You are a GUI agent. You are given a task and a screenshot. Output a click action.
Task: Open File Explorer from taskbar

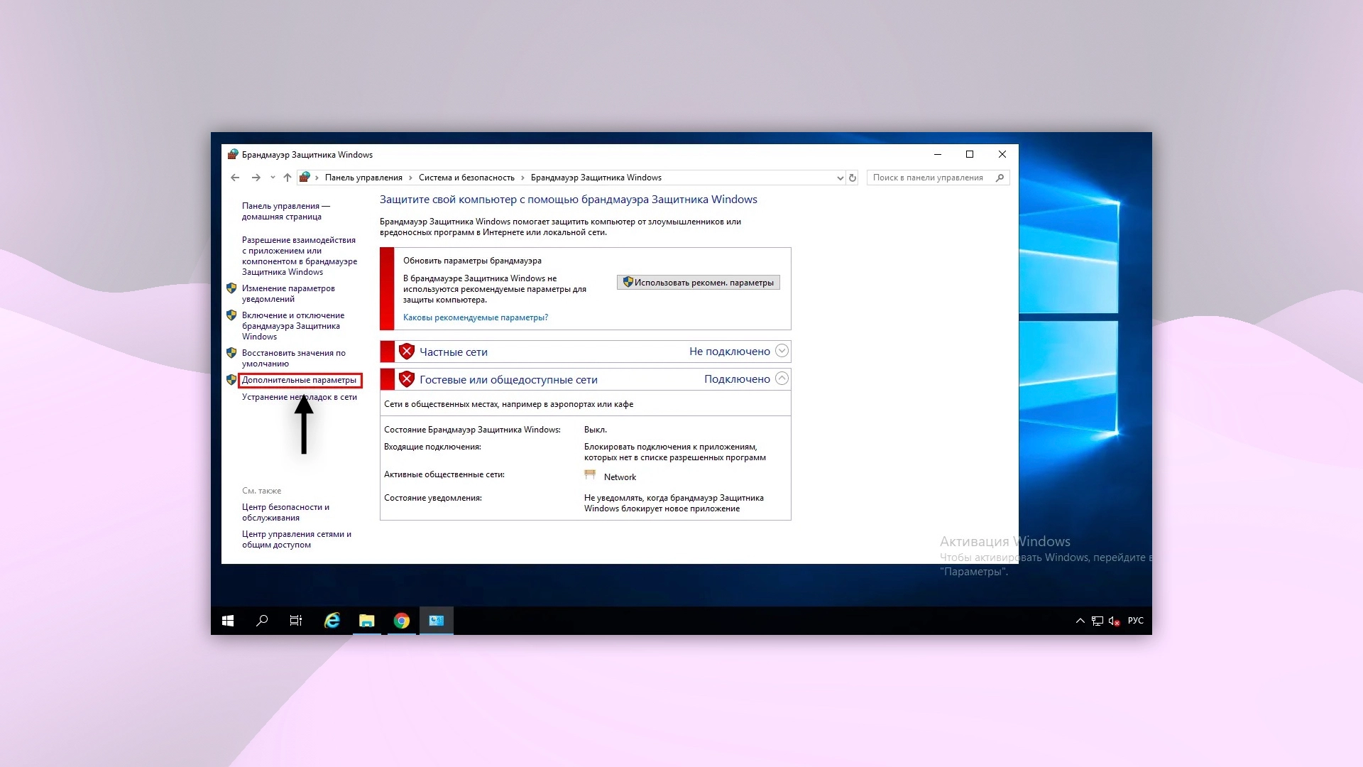366,621
